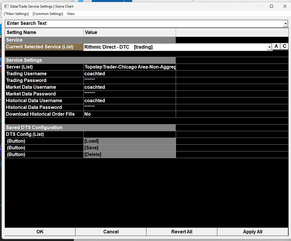Click the Trading Password value field
This screenshot has height=241, width=291.
click(130, 81)
